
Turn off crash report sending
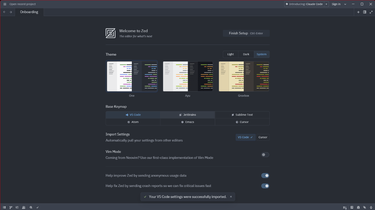point(265,186)
